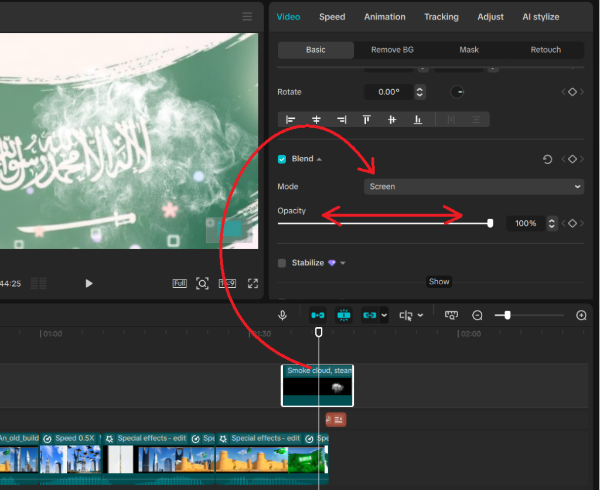The height and width of the screenshot is (490, 600).
Task: Enable the Stabilize checkbox
Action: [282, 263]
